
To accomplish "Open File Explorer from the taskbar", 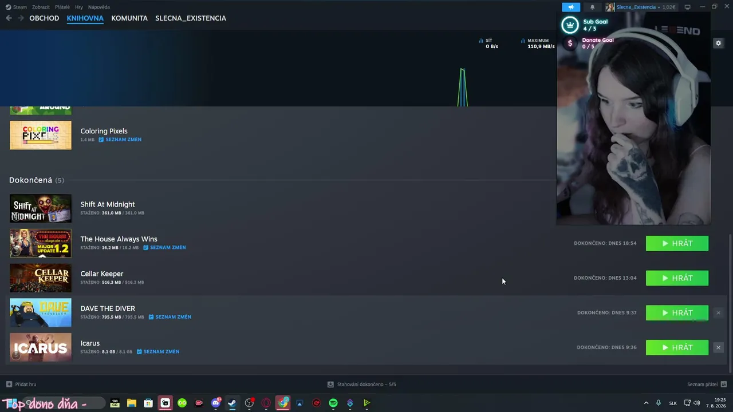I will 131,403.
